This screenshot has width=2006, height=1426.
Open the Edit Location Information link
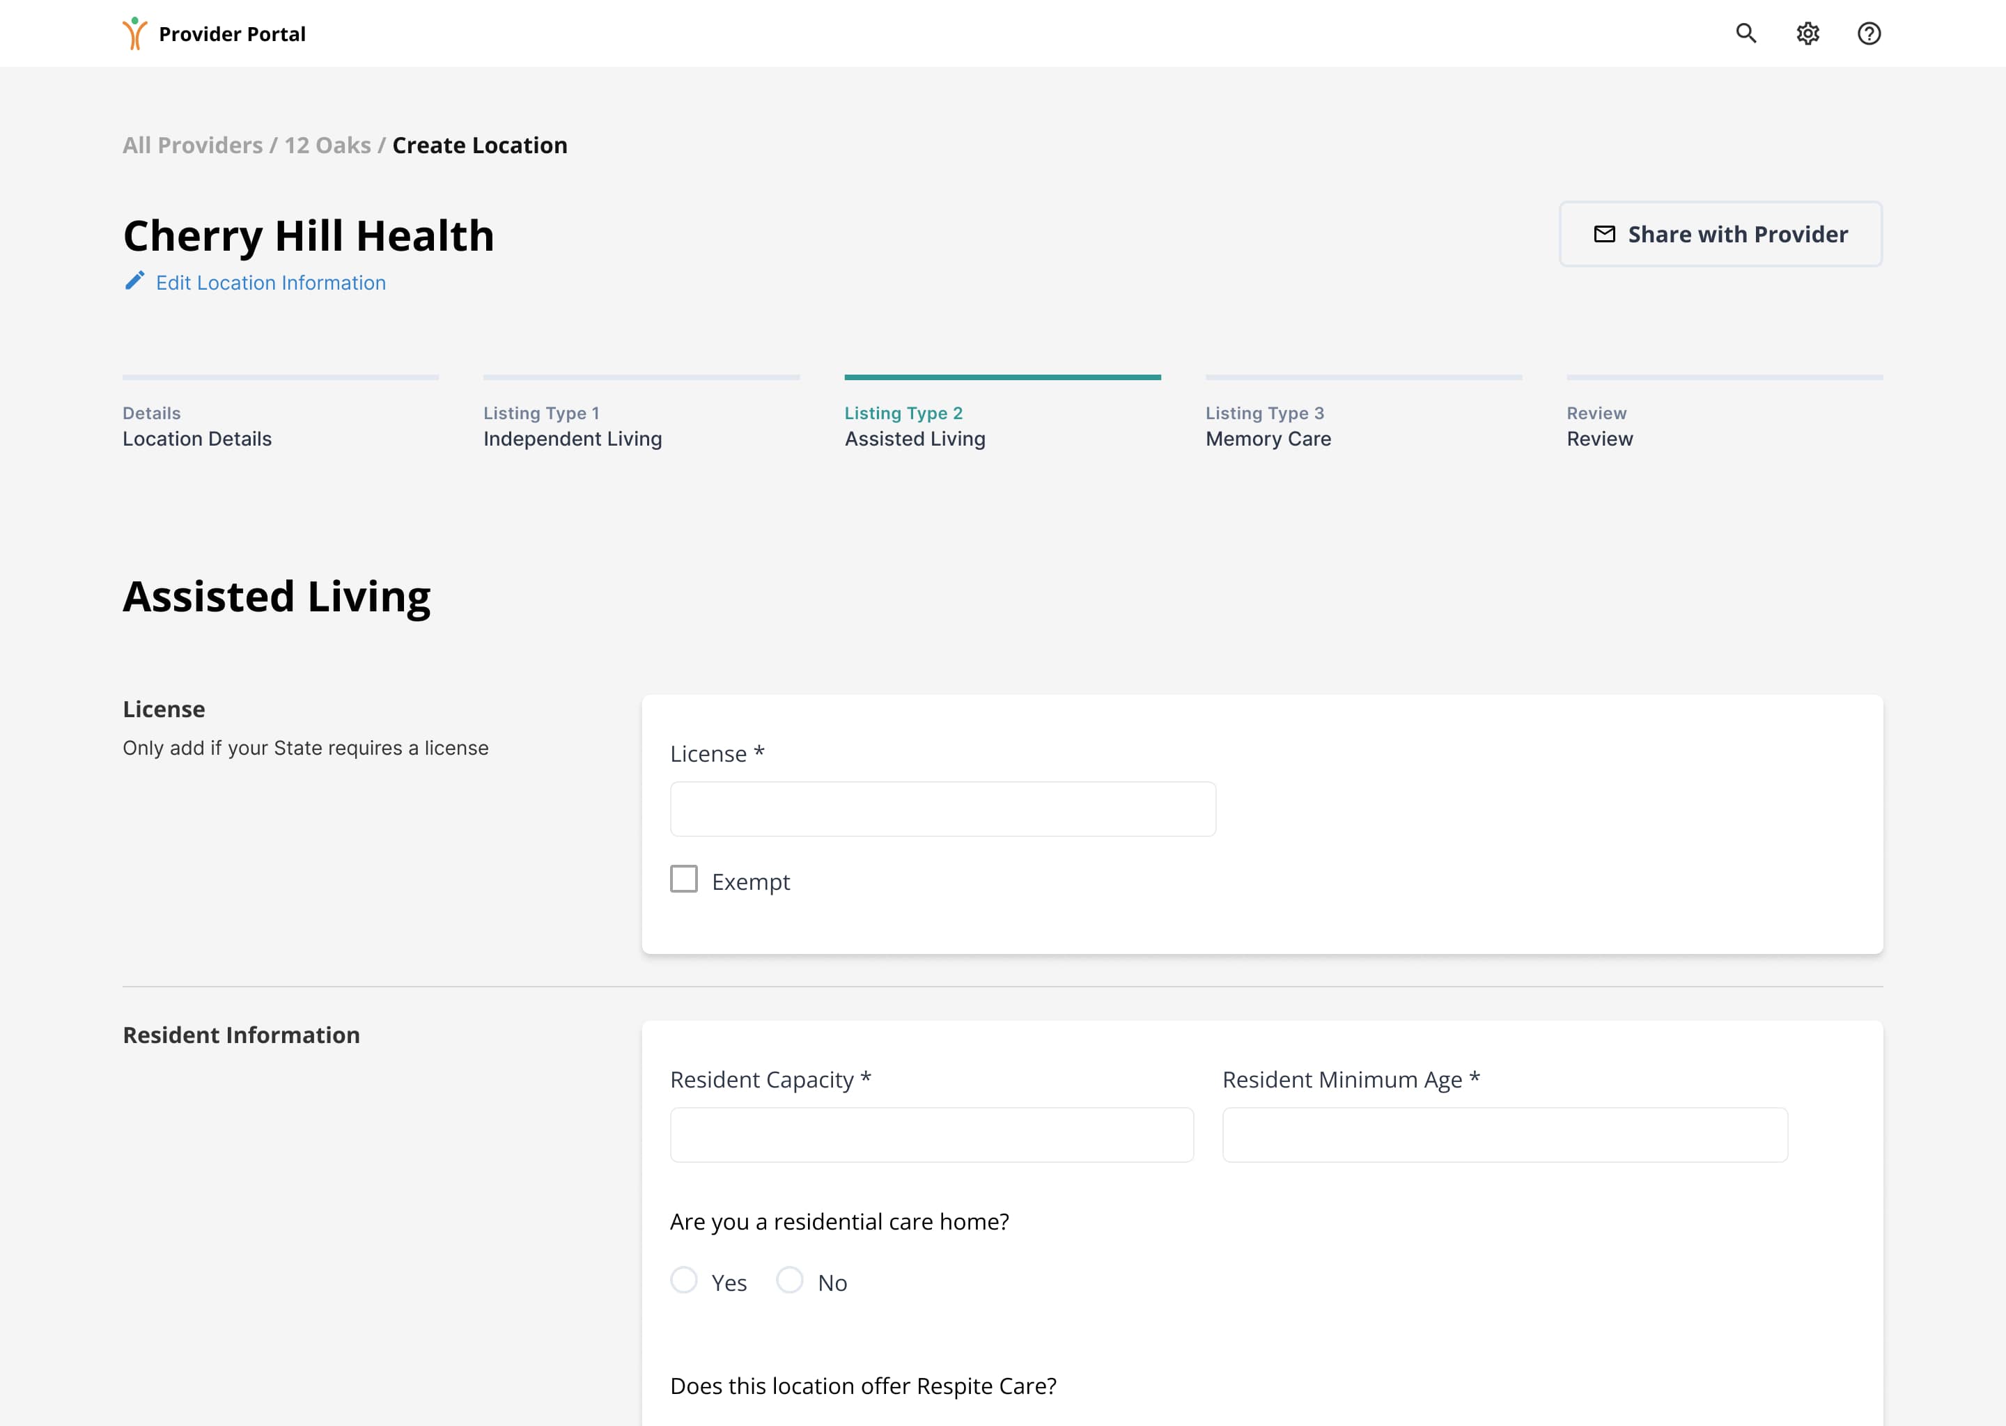pyautogui.click(x=270, y=283)
